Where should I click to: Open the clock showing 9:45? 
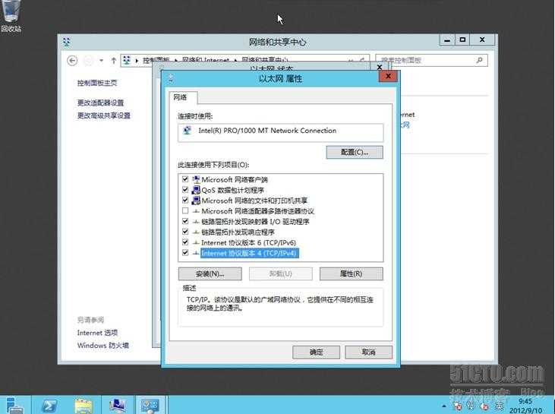click(526, 406)
